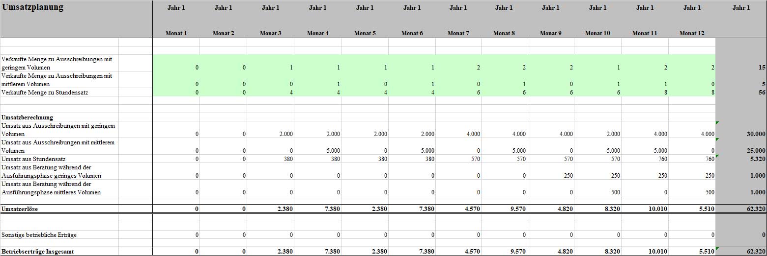Click the Sonstige betriebliche Erträge label
The width and height of the screenshot is (767, 256).
point(39,235)
